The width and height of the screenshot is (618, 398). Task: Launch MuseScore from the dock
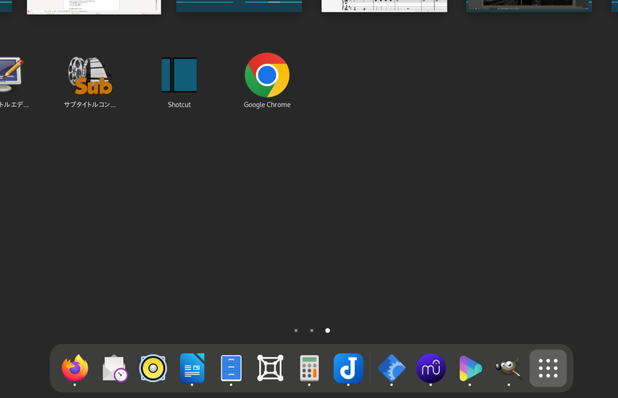point(430,368)
